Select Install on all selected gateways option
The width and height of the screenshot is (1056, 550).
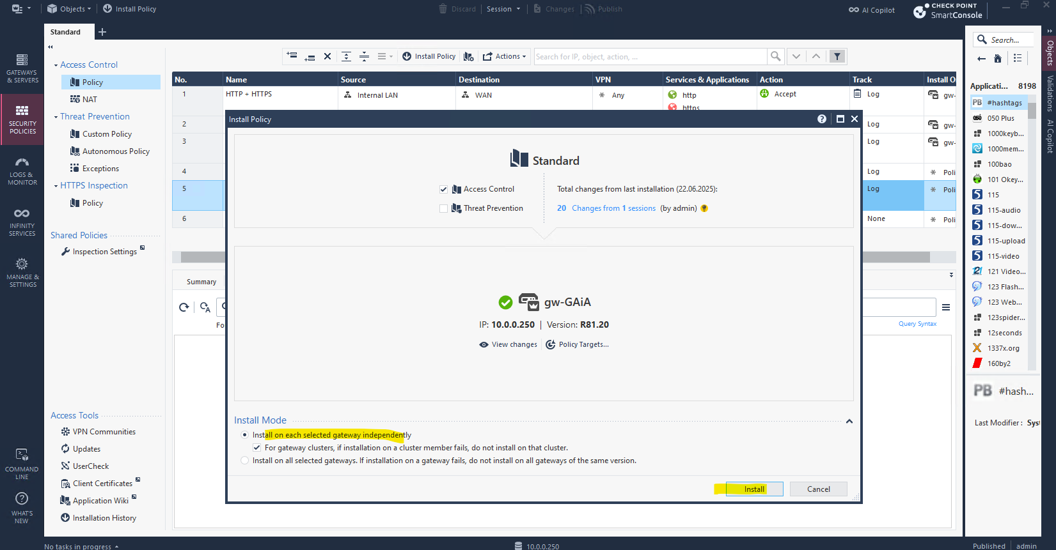(x=244, y=461)
